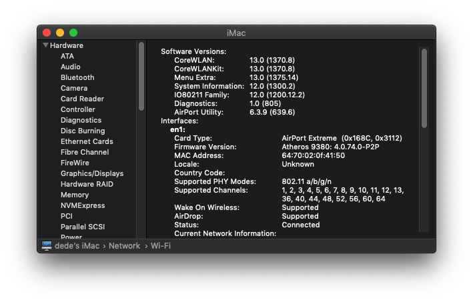Click the Wake On Wireless Supported value
Screen dimensions: 473x302
click(x=300, y=207)
